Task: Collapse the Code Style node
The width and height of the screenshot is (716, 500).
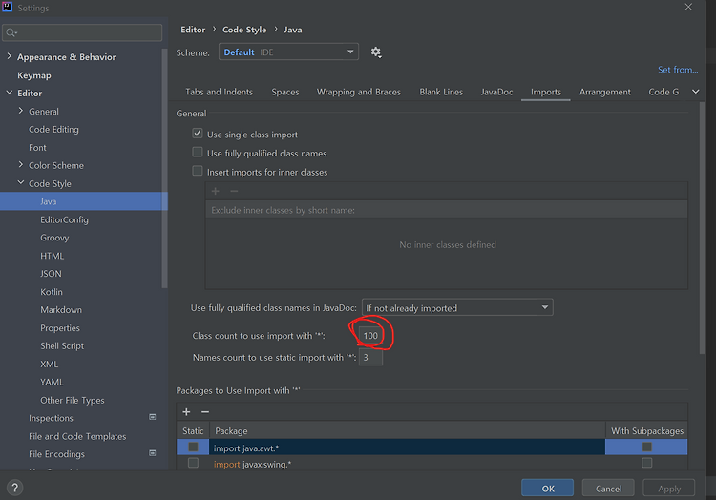Action: tap(21, 182)
